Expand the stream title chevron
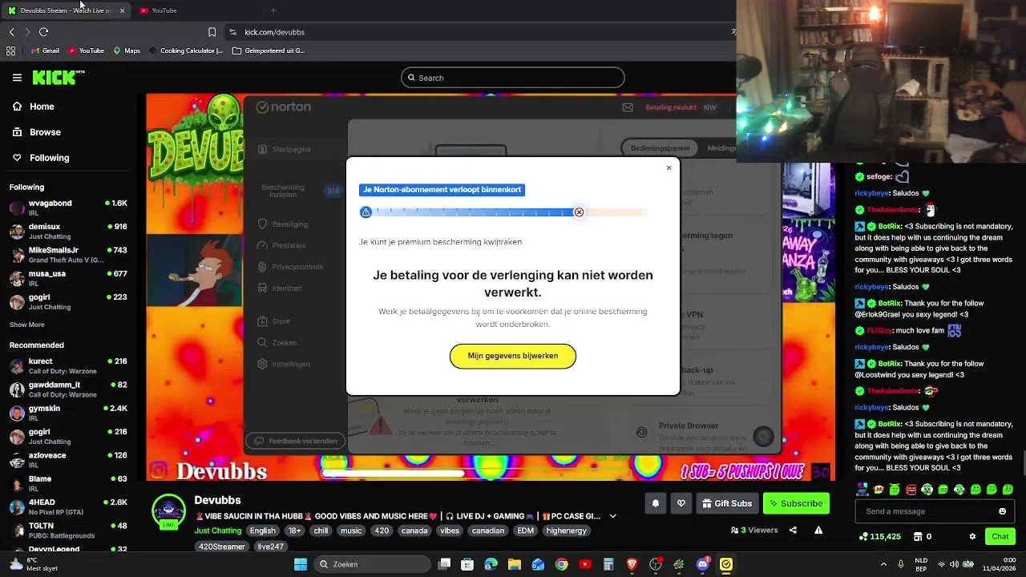This screenshot has width=1026, height=577. coord(613,516)
